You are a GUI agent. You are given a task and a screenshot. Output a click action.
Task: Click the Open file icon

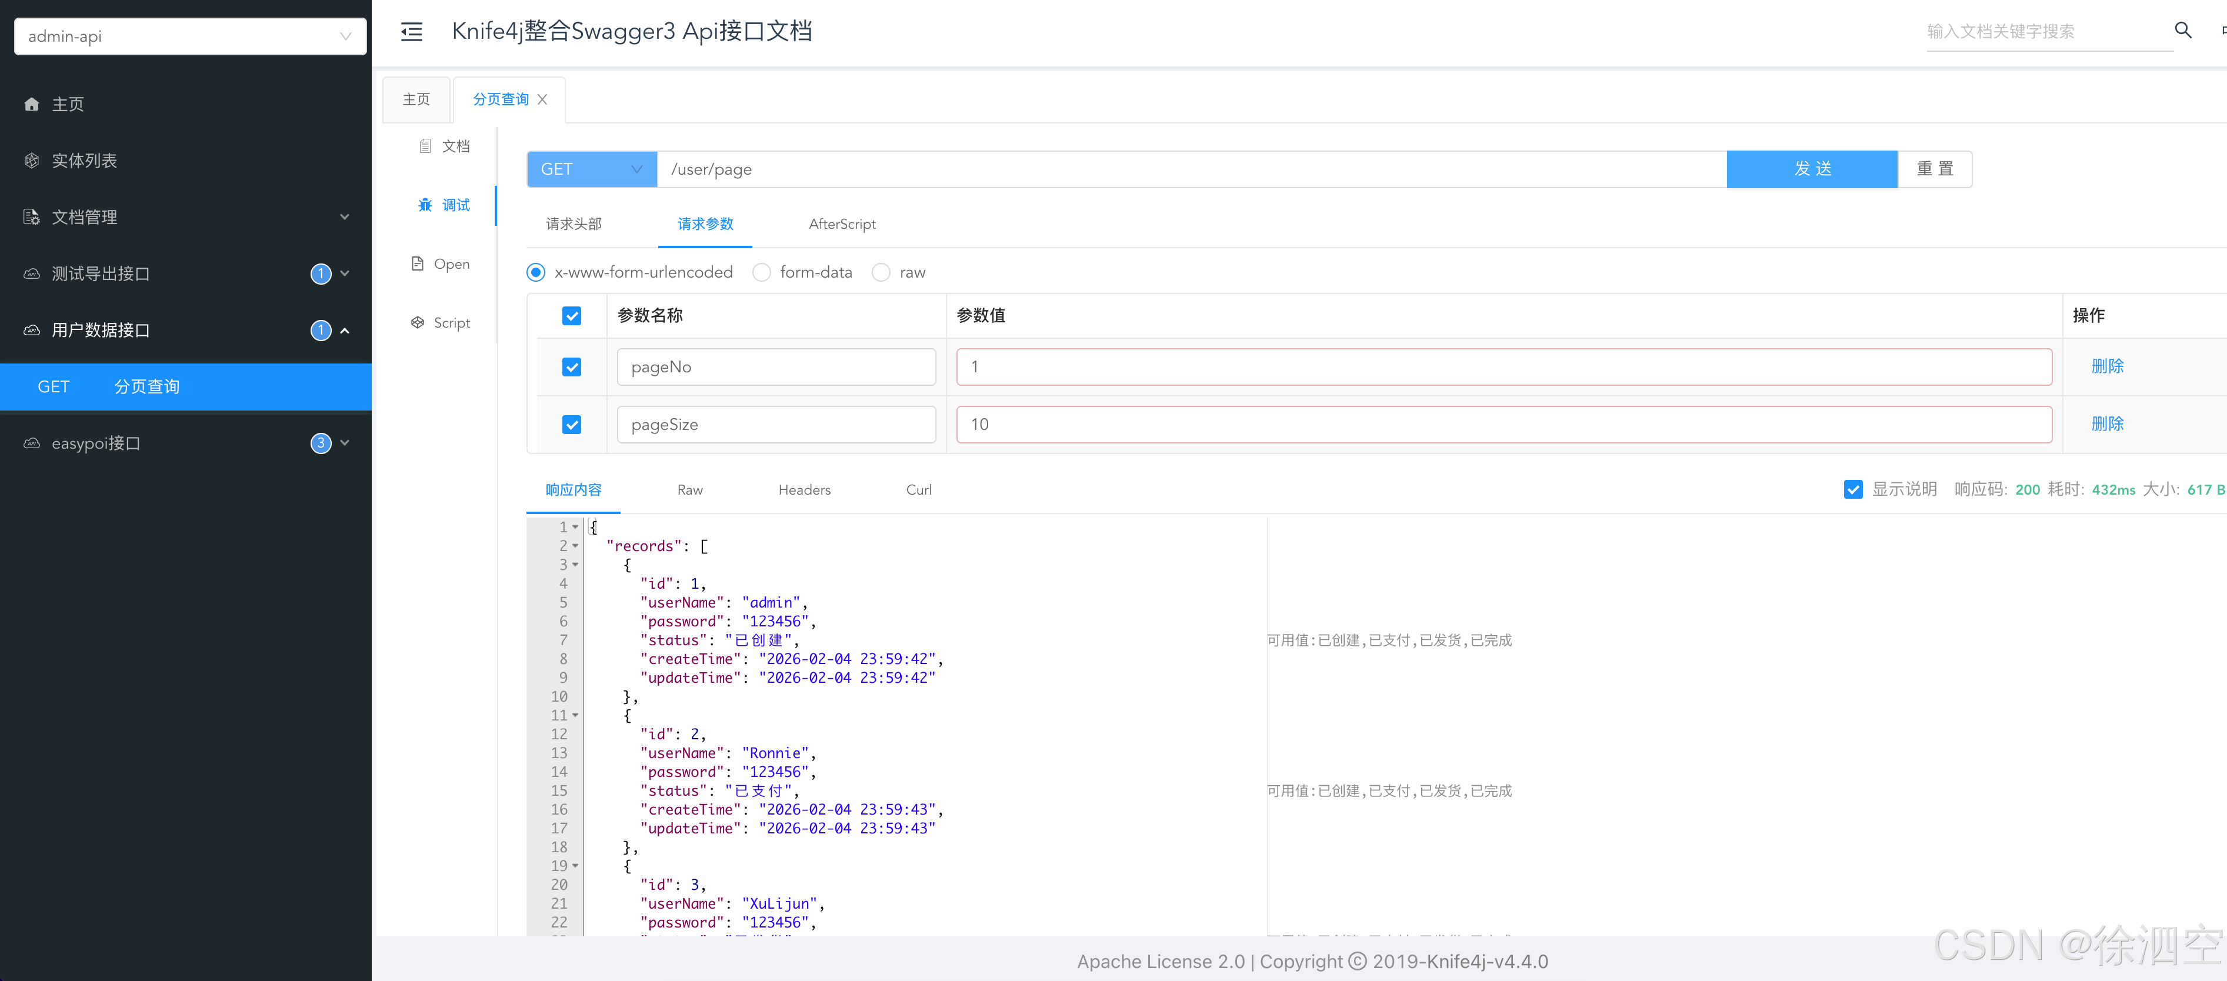[418, 263]
